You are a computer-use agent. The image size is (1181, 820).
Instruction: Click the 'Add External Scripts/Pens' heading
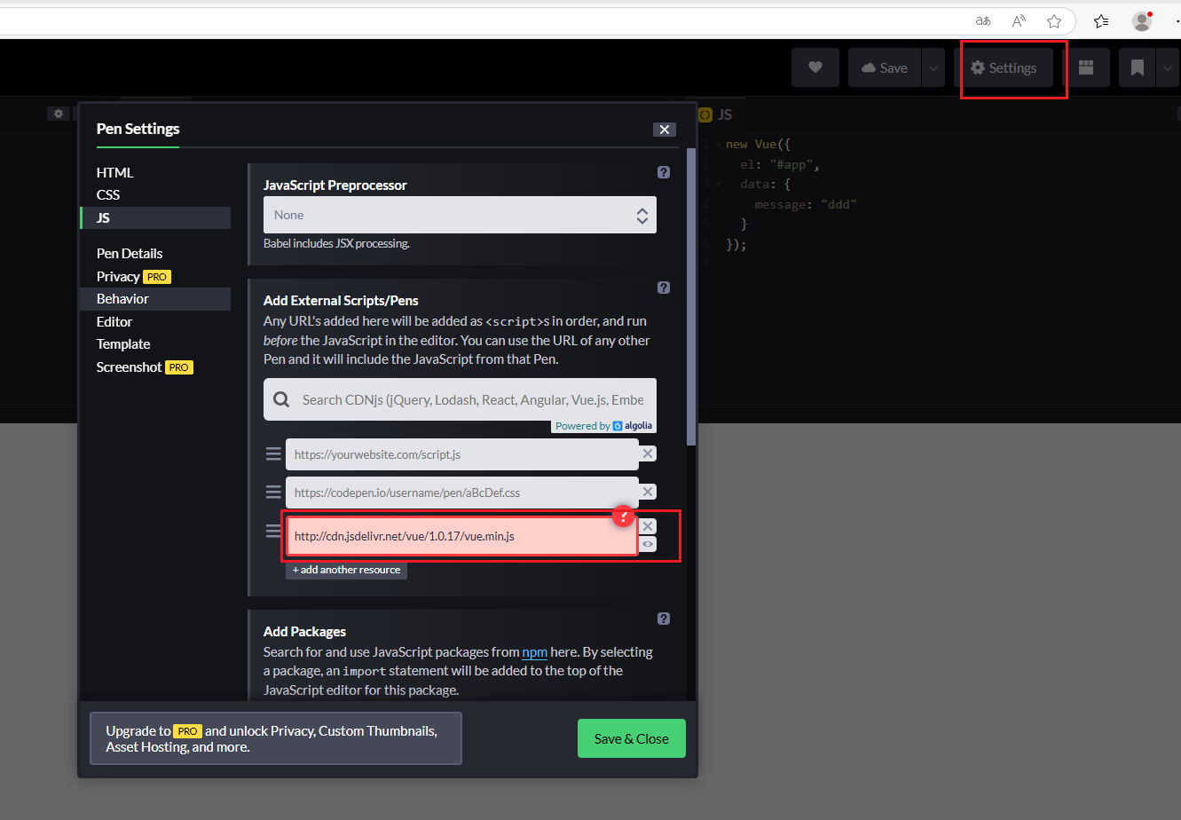tap(341, 301)
